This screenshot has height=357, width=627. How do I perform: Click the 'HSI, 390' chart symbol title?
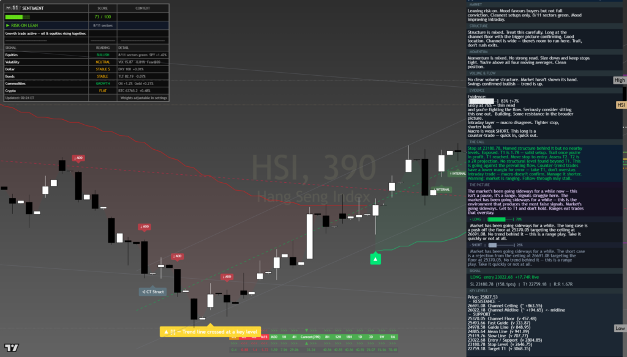point(313,167)
